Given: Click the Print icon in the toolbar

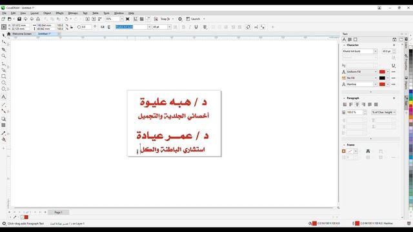Looking at the screenshot, I should coord(38,19).
